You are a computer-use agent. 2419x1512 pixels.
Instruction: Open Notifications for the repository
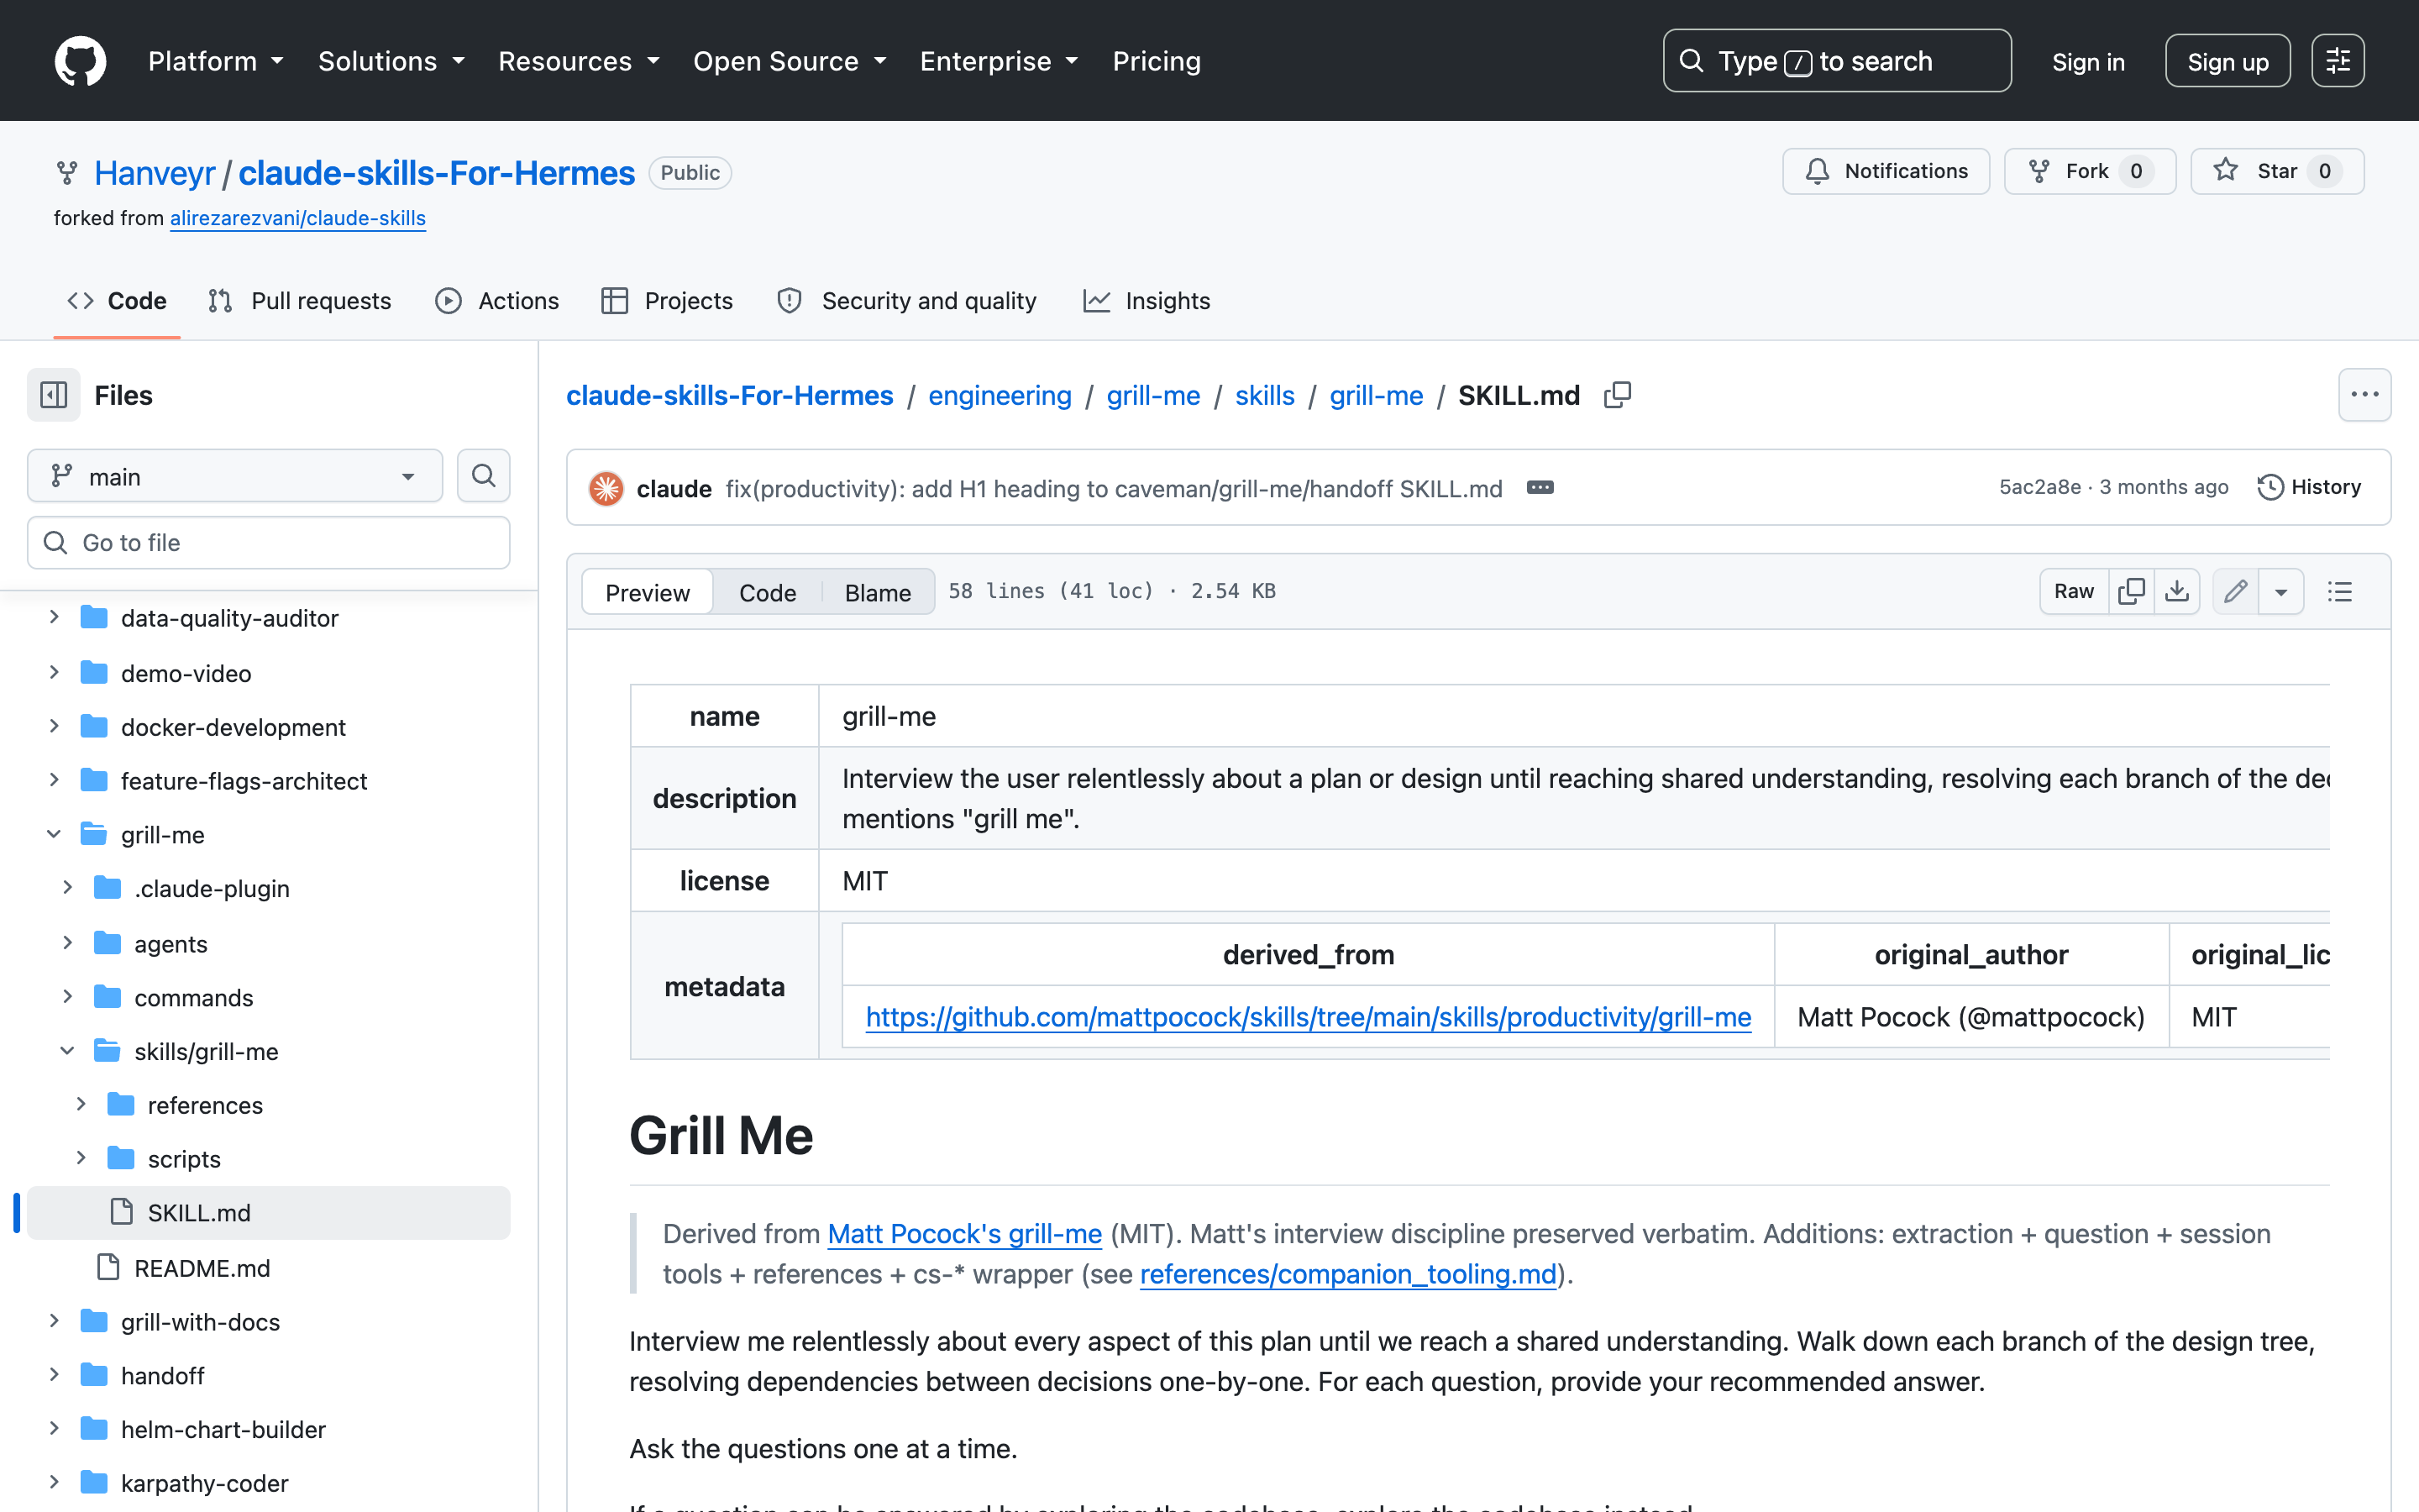pos(1885,171)
